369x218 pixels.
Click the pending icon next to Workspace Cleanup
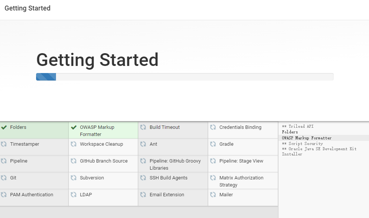pyautogui.click(x=74, y=144)
